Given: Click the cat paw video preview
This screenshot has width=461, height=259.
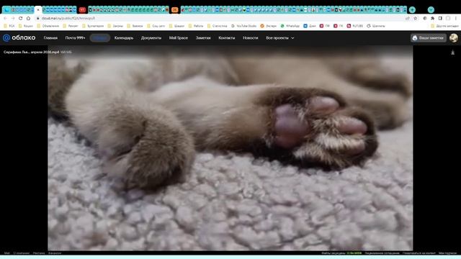Looking at the screenshot, I should (230, 148).
